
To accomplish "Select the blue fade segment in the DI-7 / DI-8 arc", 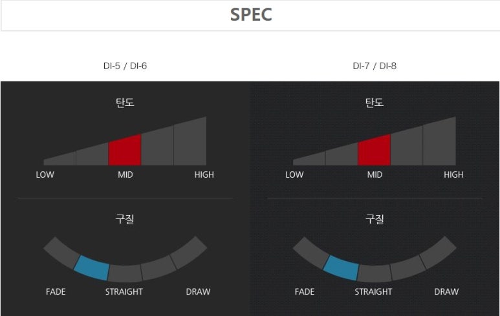I will [x=341, y=268].
